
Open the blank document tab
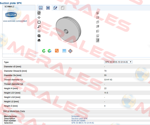click(x=62, y=8)
